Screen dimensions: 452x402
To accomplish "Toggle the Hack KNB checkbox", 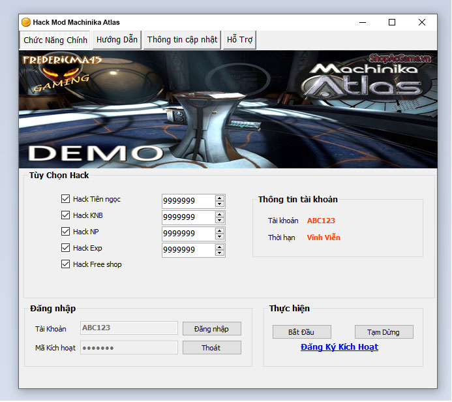I will pos(65,215).
